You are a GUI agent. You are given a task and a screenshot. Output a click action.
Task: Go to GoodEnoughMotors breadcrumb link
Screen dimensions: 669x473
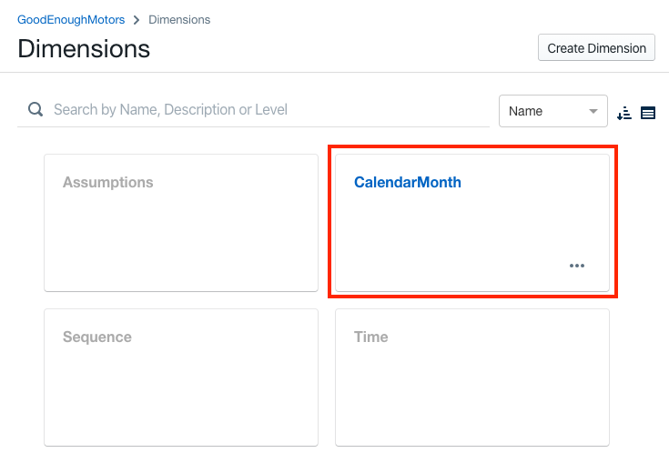pyautogui.click(x=71, y=19)
